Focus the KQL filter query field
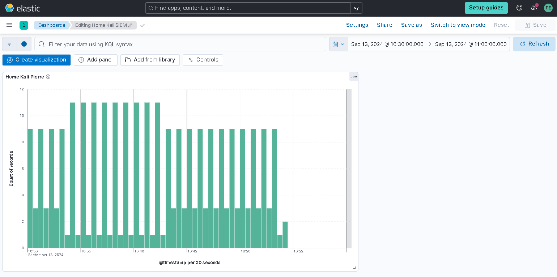The height and width of the screenshot is (277, 557). pos(180,44)
